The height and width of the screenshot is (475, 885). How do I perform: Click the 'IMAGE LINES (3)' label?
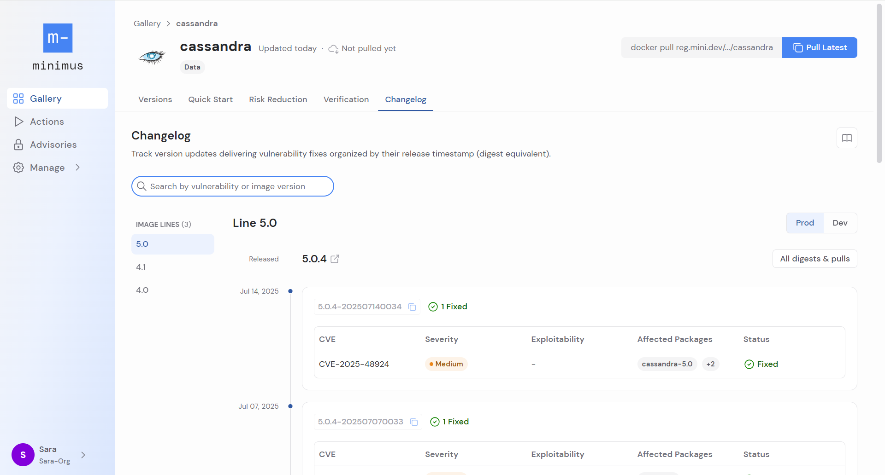[163, 225]
